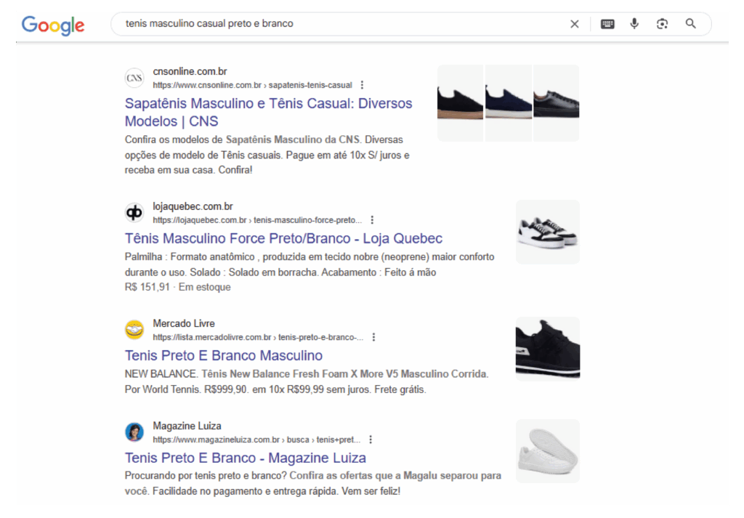
Task: Start voice search with microphone icon
Action: tap(634, 24)
